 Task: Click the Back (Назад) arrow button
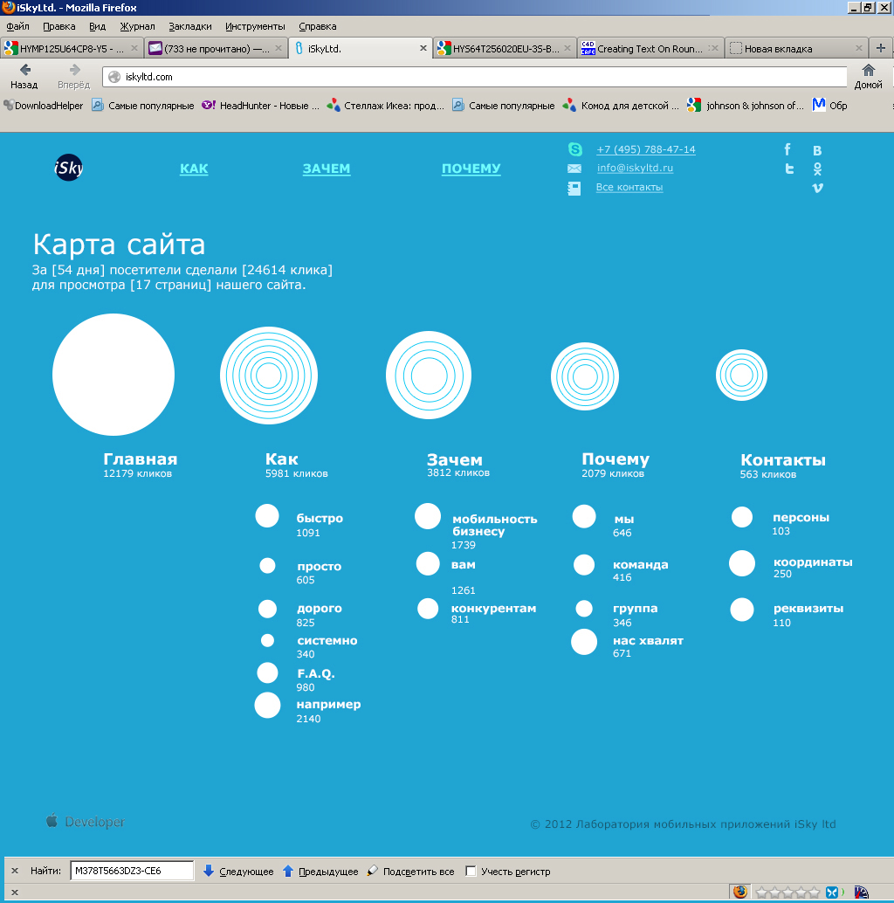(x=24, y=70)
